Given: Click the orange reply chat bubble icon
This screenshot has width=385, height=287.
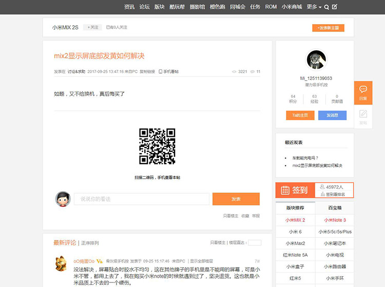Looking at the screenshot, I should pyautogui.click(x=363, y=89).
